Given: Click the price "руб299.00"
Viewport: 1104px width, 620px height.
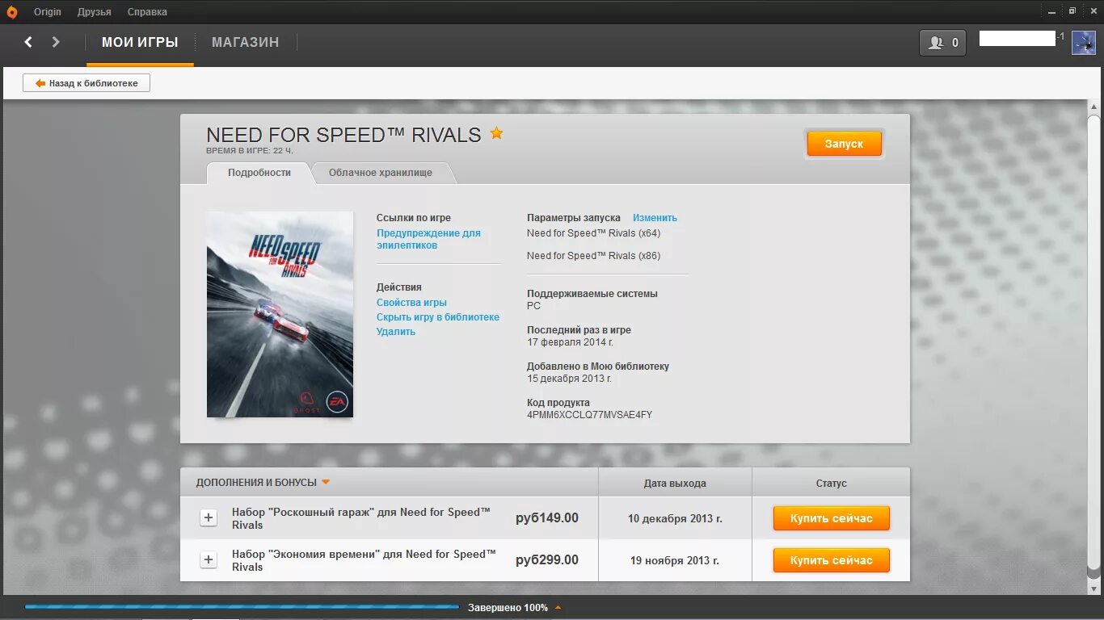Looking at the screenshot, I should coord(547,560).
